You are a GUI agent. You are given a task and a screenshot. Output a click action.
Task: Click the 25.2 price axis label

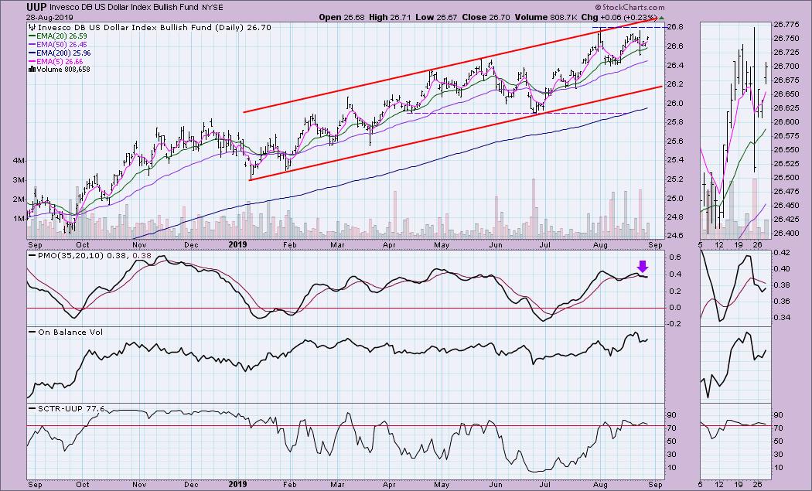(676, 179)
